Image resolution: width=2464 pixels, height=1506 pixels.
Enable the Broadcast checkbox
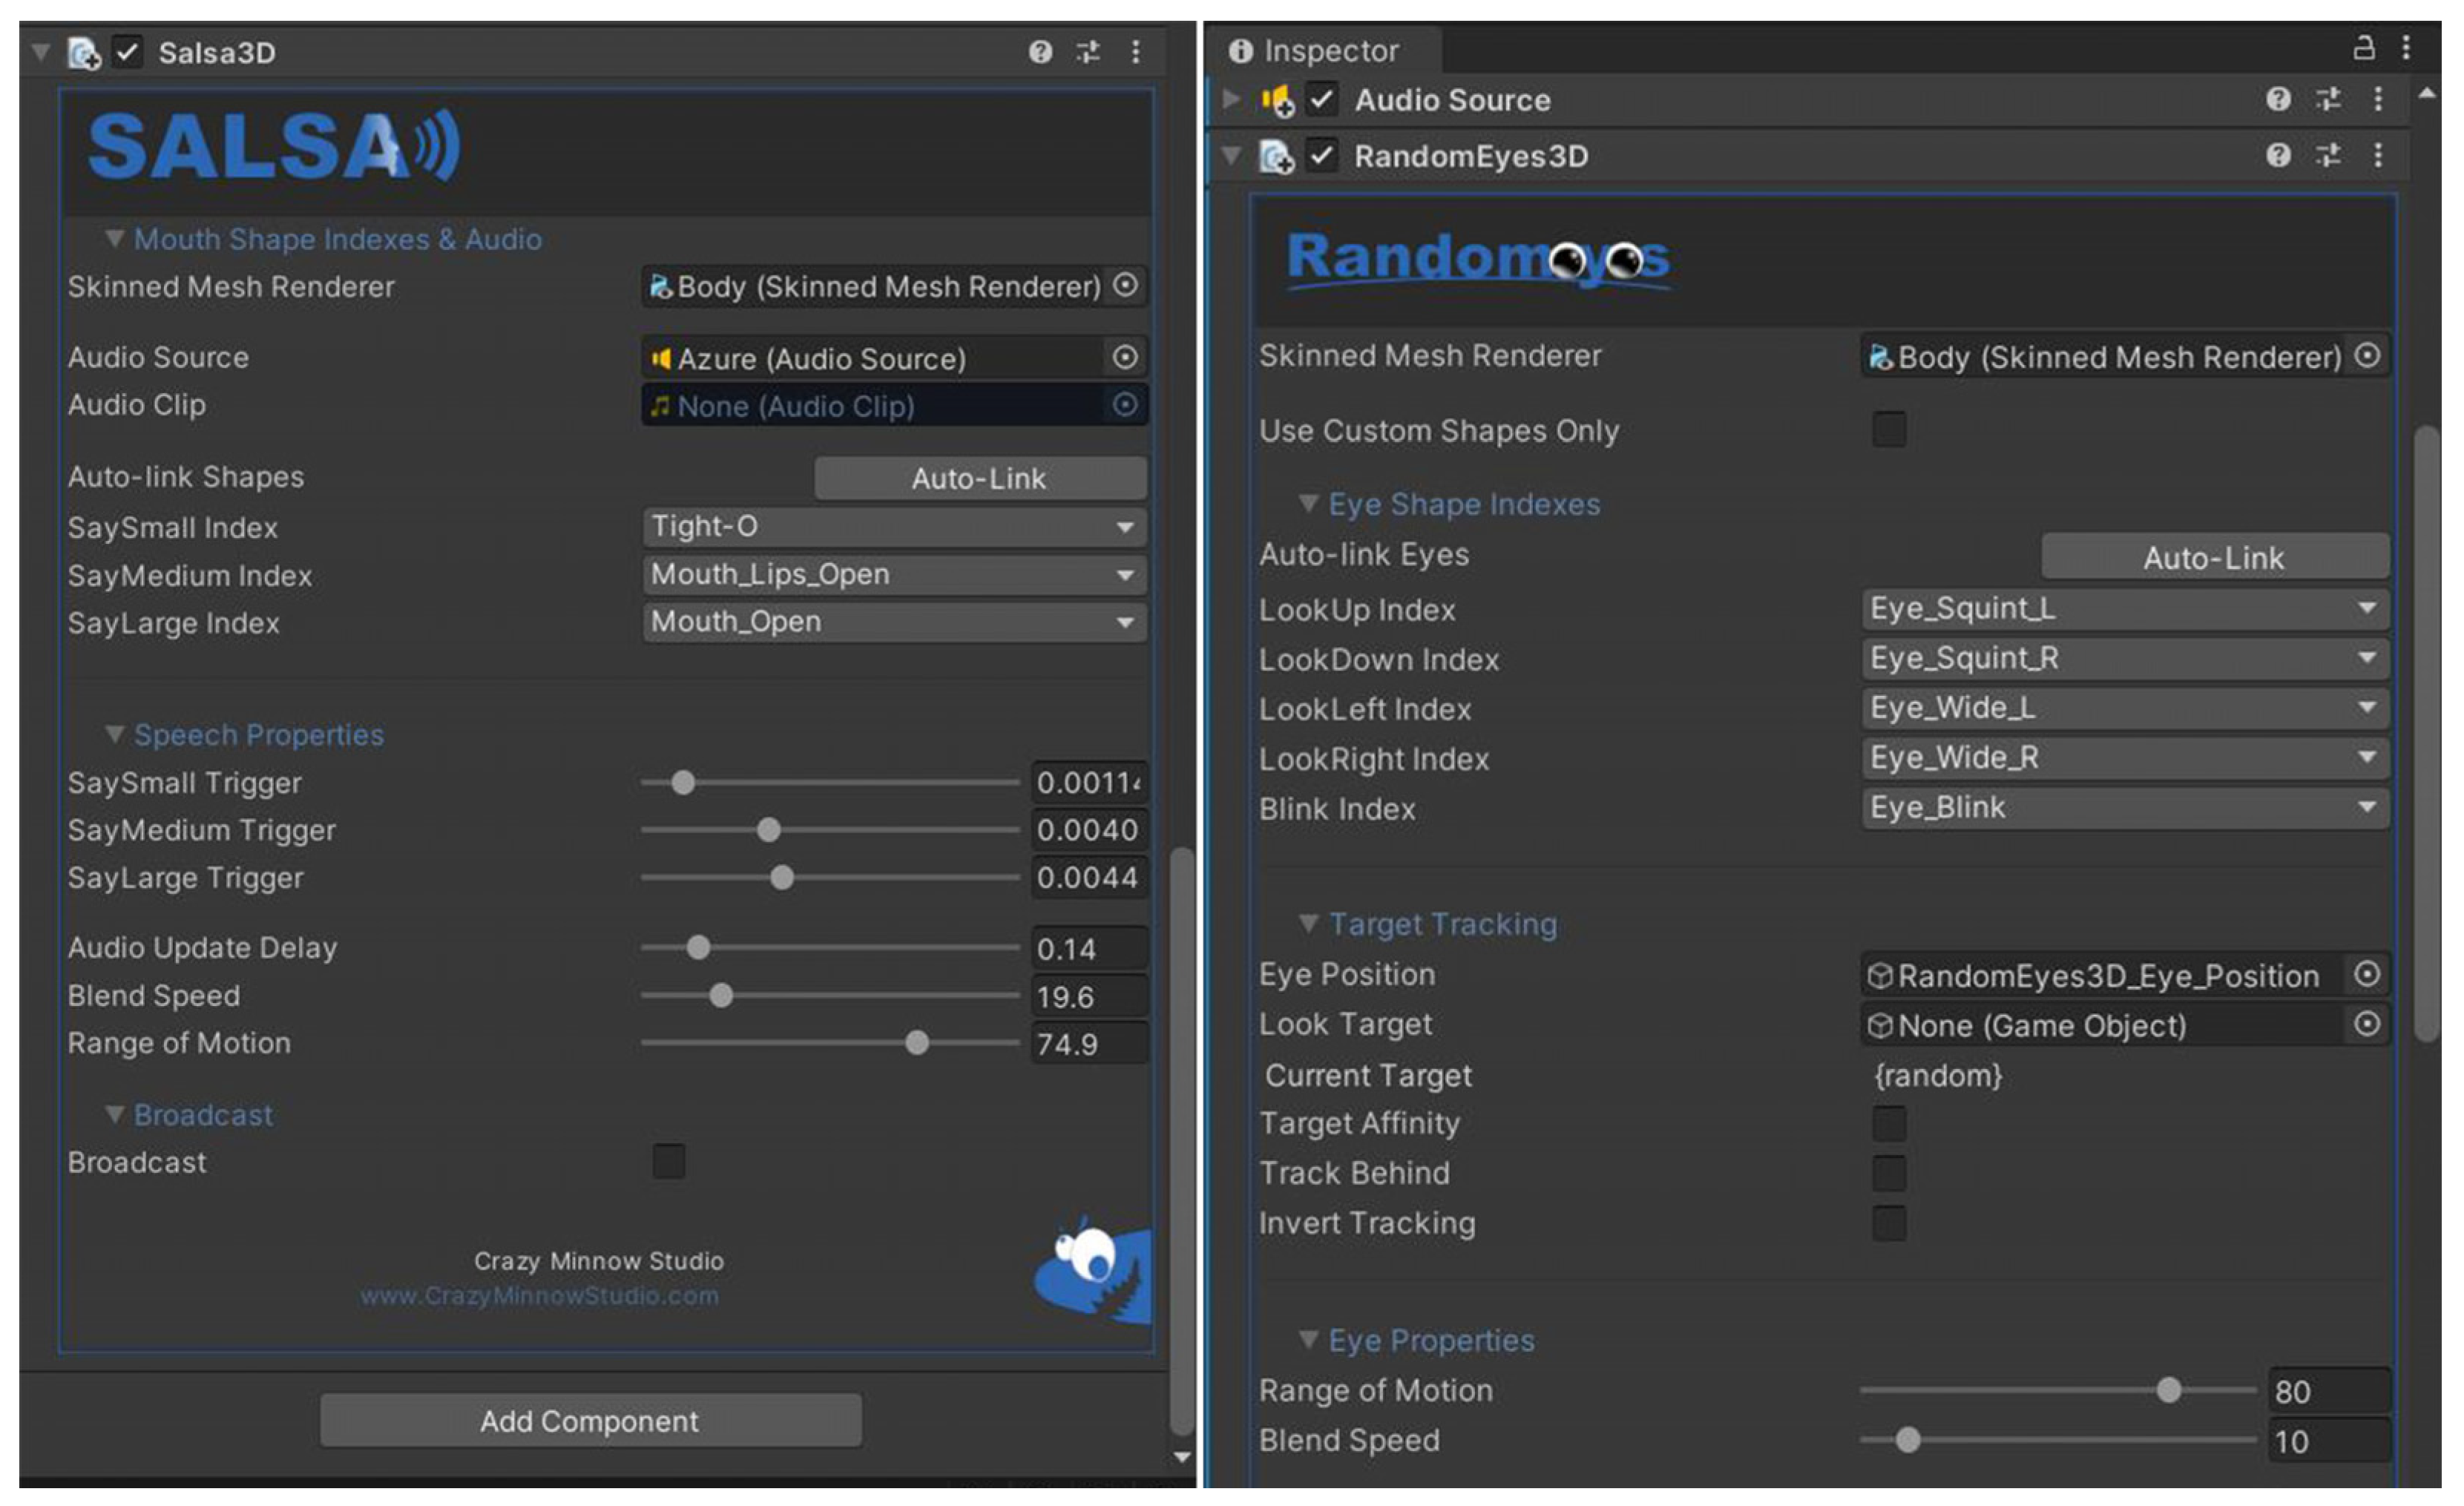(669, 1161)
